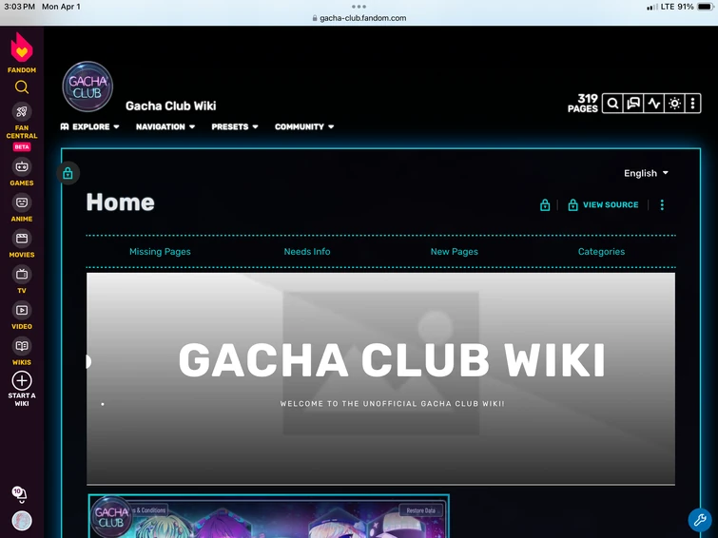Open page actions vertical dots menu

(662, 205)
